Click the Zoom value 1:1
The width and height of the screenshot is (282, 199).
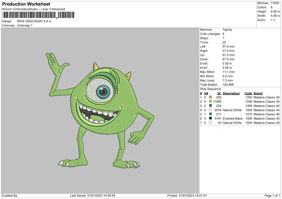[x=273, y=20]
